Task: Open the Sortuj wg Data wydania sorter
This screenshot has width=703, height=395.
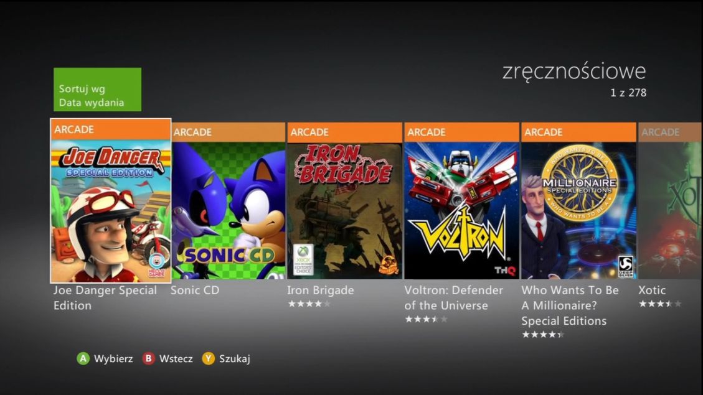Action: [x=97, y=90]
